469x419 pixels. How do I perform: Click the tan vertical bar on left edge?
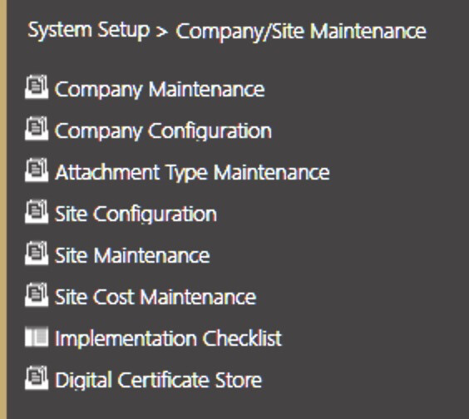pos(3,209)
